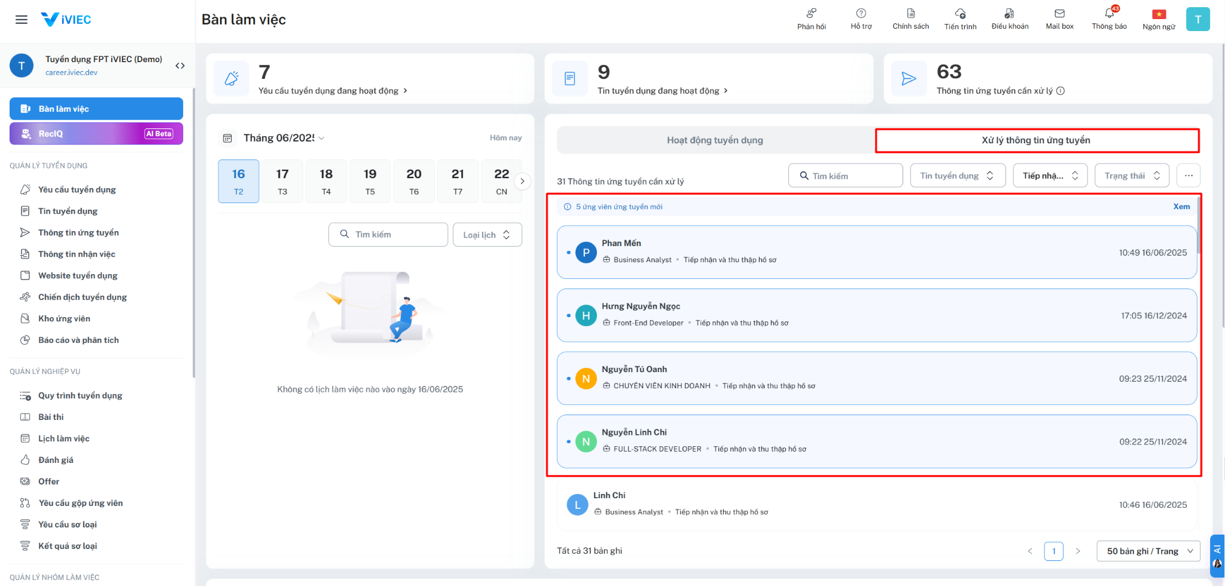Viewport: 1225px width, 586px height.
Task: Open the Điều khoản icon
Action: 1010,13
